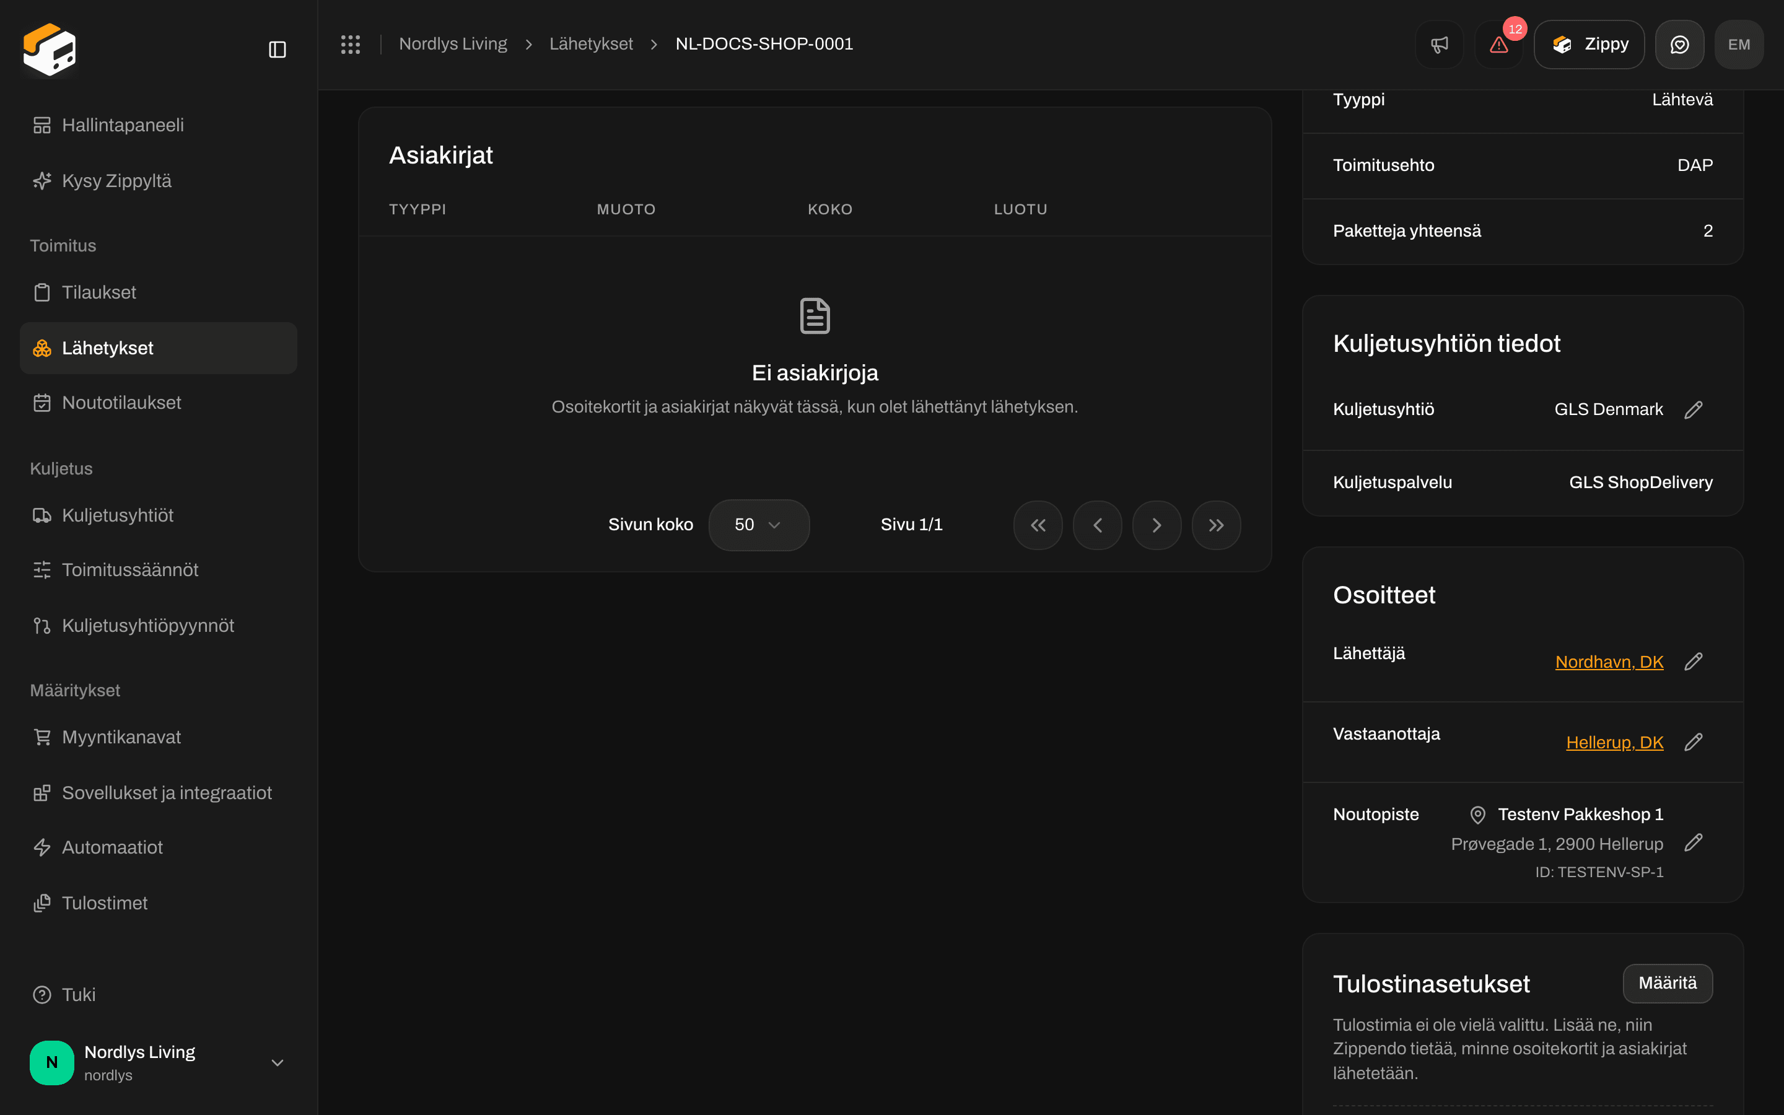Select Lähetykset in the sidebar

click(159, 348)
